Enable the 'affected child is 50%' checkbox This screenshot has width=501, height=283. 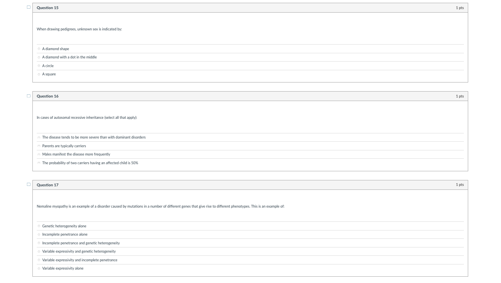click(39, 163)
